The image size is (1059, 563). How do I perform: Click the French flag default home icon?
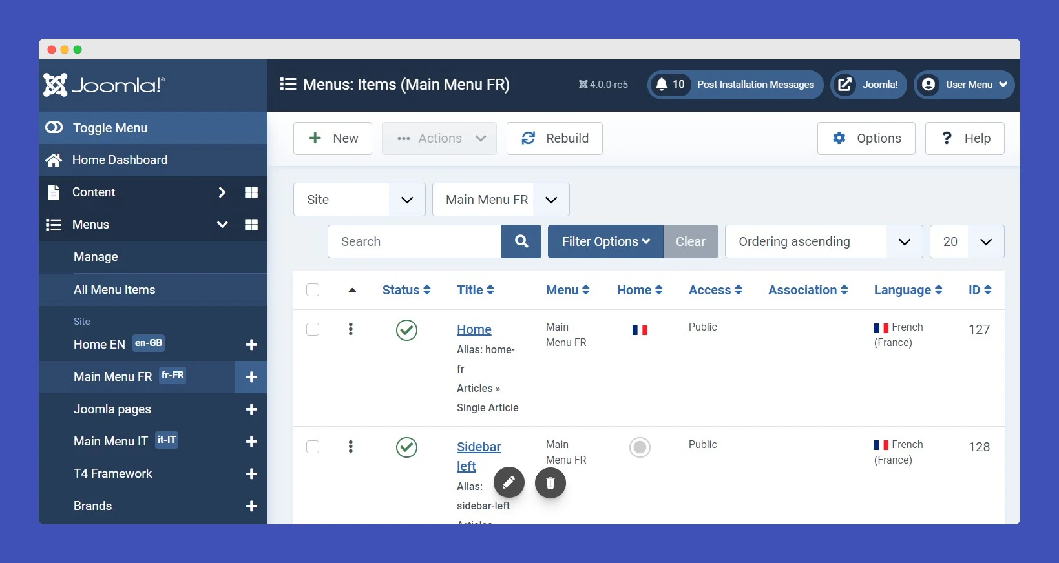tap(640, 330)
